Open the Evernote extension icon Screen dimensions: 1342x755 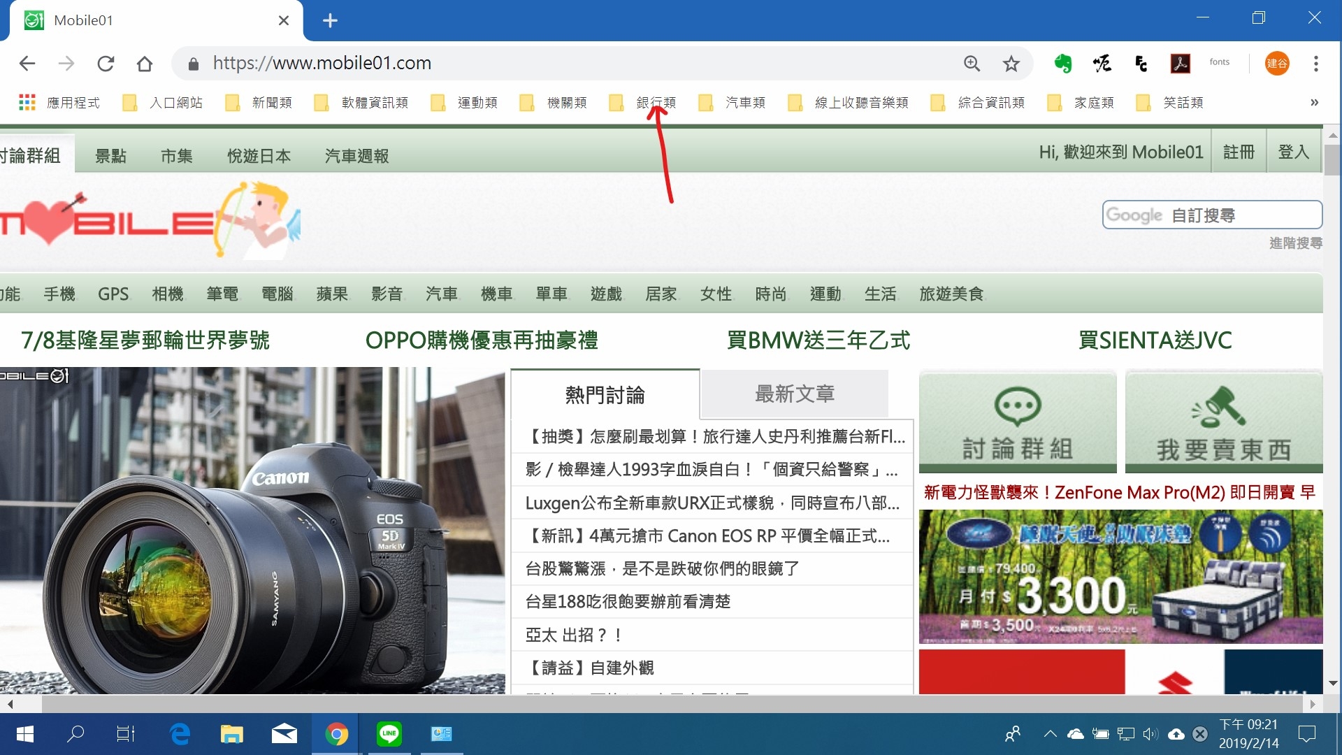pos(1063,64)
